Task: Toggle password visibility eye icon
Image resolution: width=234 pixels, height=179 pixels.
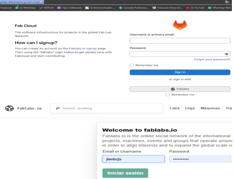Action: (x=226, y=54)
